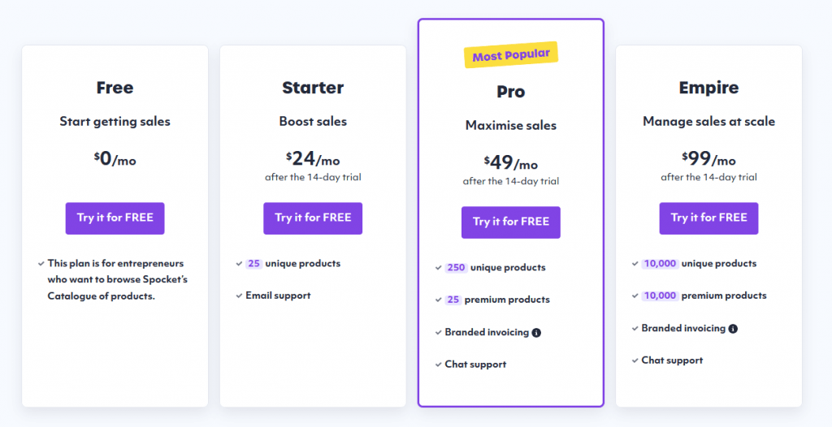Click the Empire plan Try it for FREE button

(x=708, y=218)
